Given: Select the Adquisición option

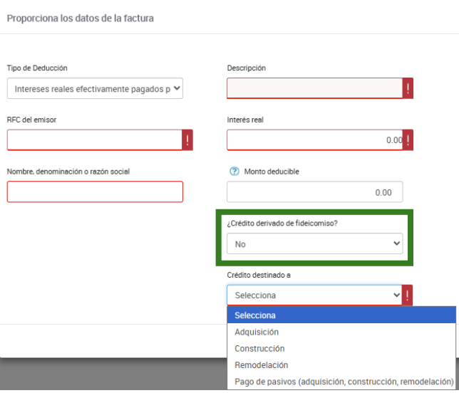Looking at the screenshot, I should pyautogui.click(x=257, y=332).
